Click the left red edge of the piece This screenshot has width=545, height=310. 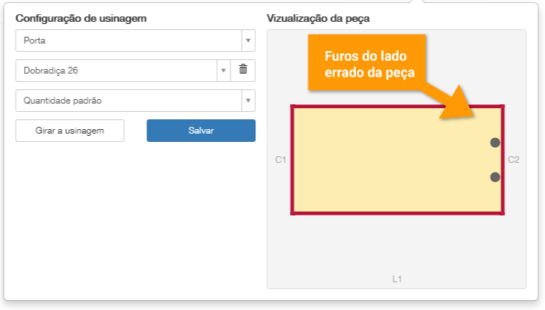[293, 160]
